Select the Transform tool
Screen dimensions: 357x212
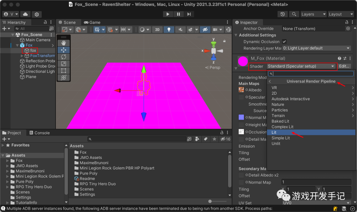point(63,77)
